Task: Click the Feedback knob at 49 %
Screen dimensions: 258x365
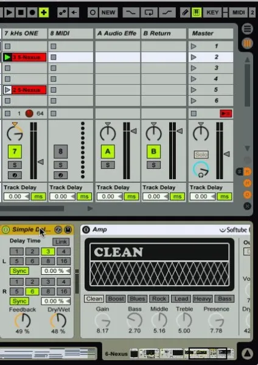Action: 23,321
